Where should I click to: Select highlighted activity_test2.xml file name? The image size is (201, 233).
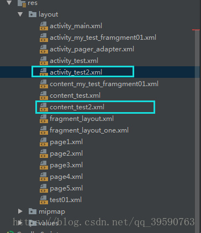(76, 72)
